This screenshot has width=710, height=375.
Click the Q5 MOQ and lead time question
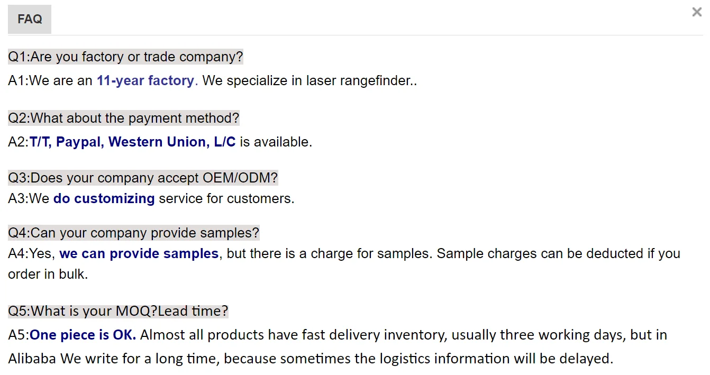tap(118, 311)
